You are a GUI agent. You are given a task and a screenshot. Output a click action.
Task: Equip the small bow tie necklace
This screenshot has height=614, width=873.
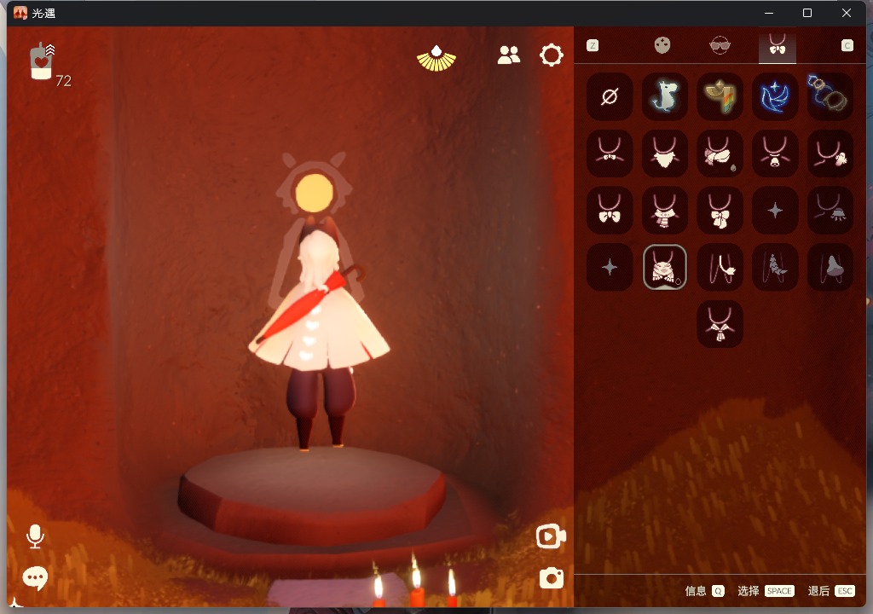(x=610, y=153)
